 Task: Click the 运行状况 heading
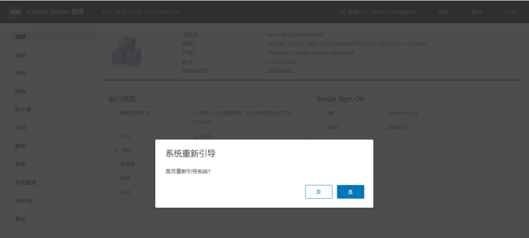pos(122,99)
